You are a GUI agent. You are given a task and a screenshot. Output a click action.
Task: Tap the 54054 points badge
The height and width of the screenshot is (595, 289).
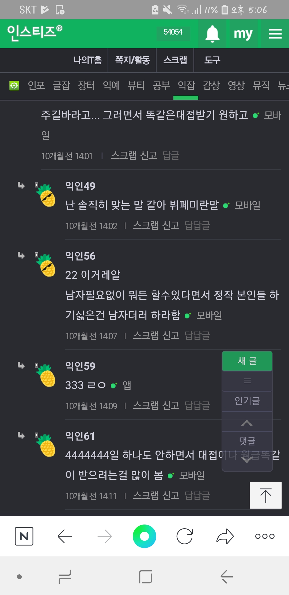tap(173, 32)
